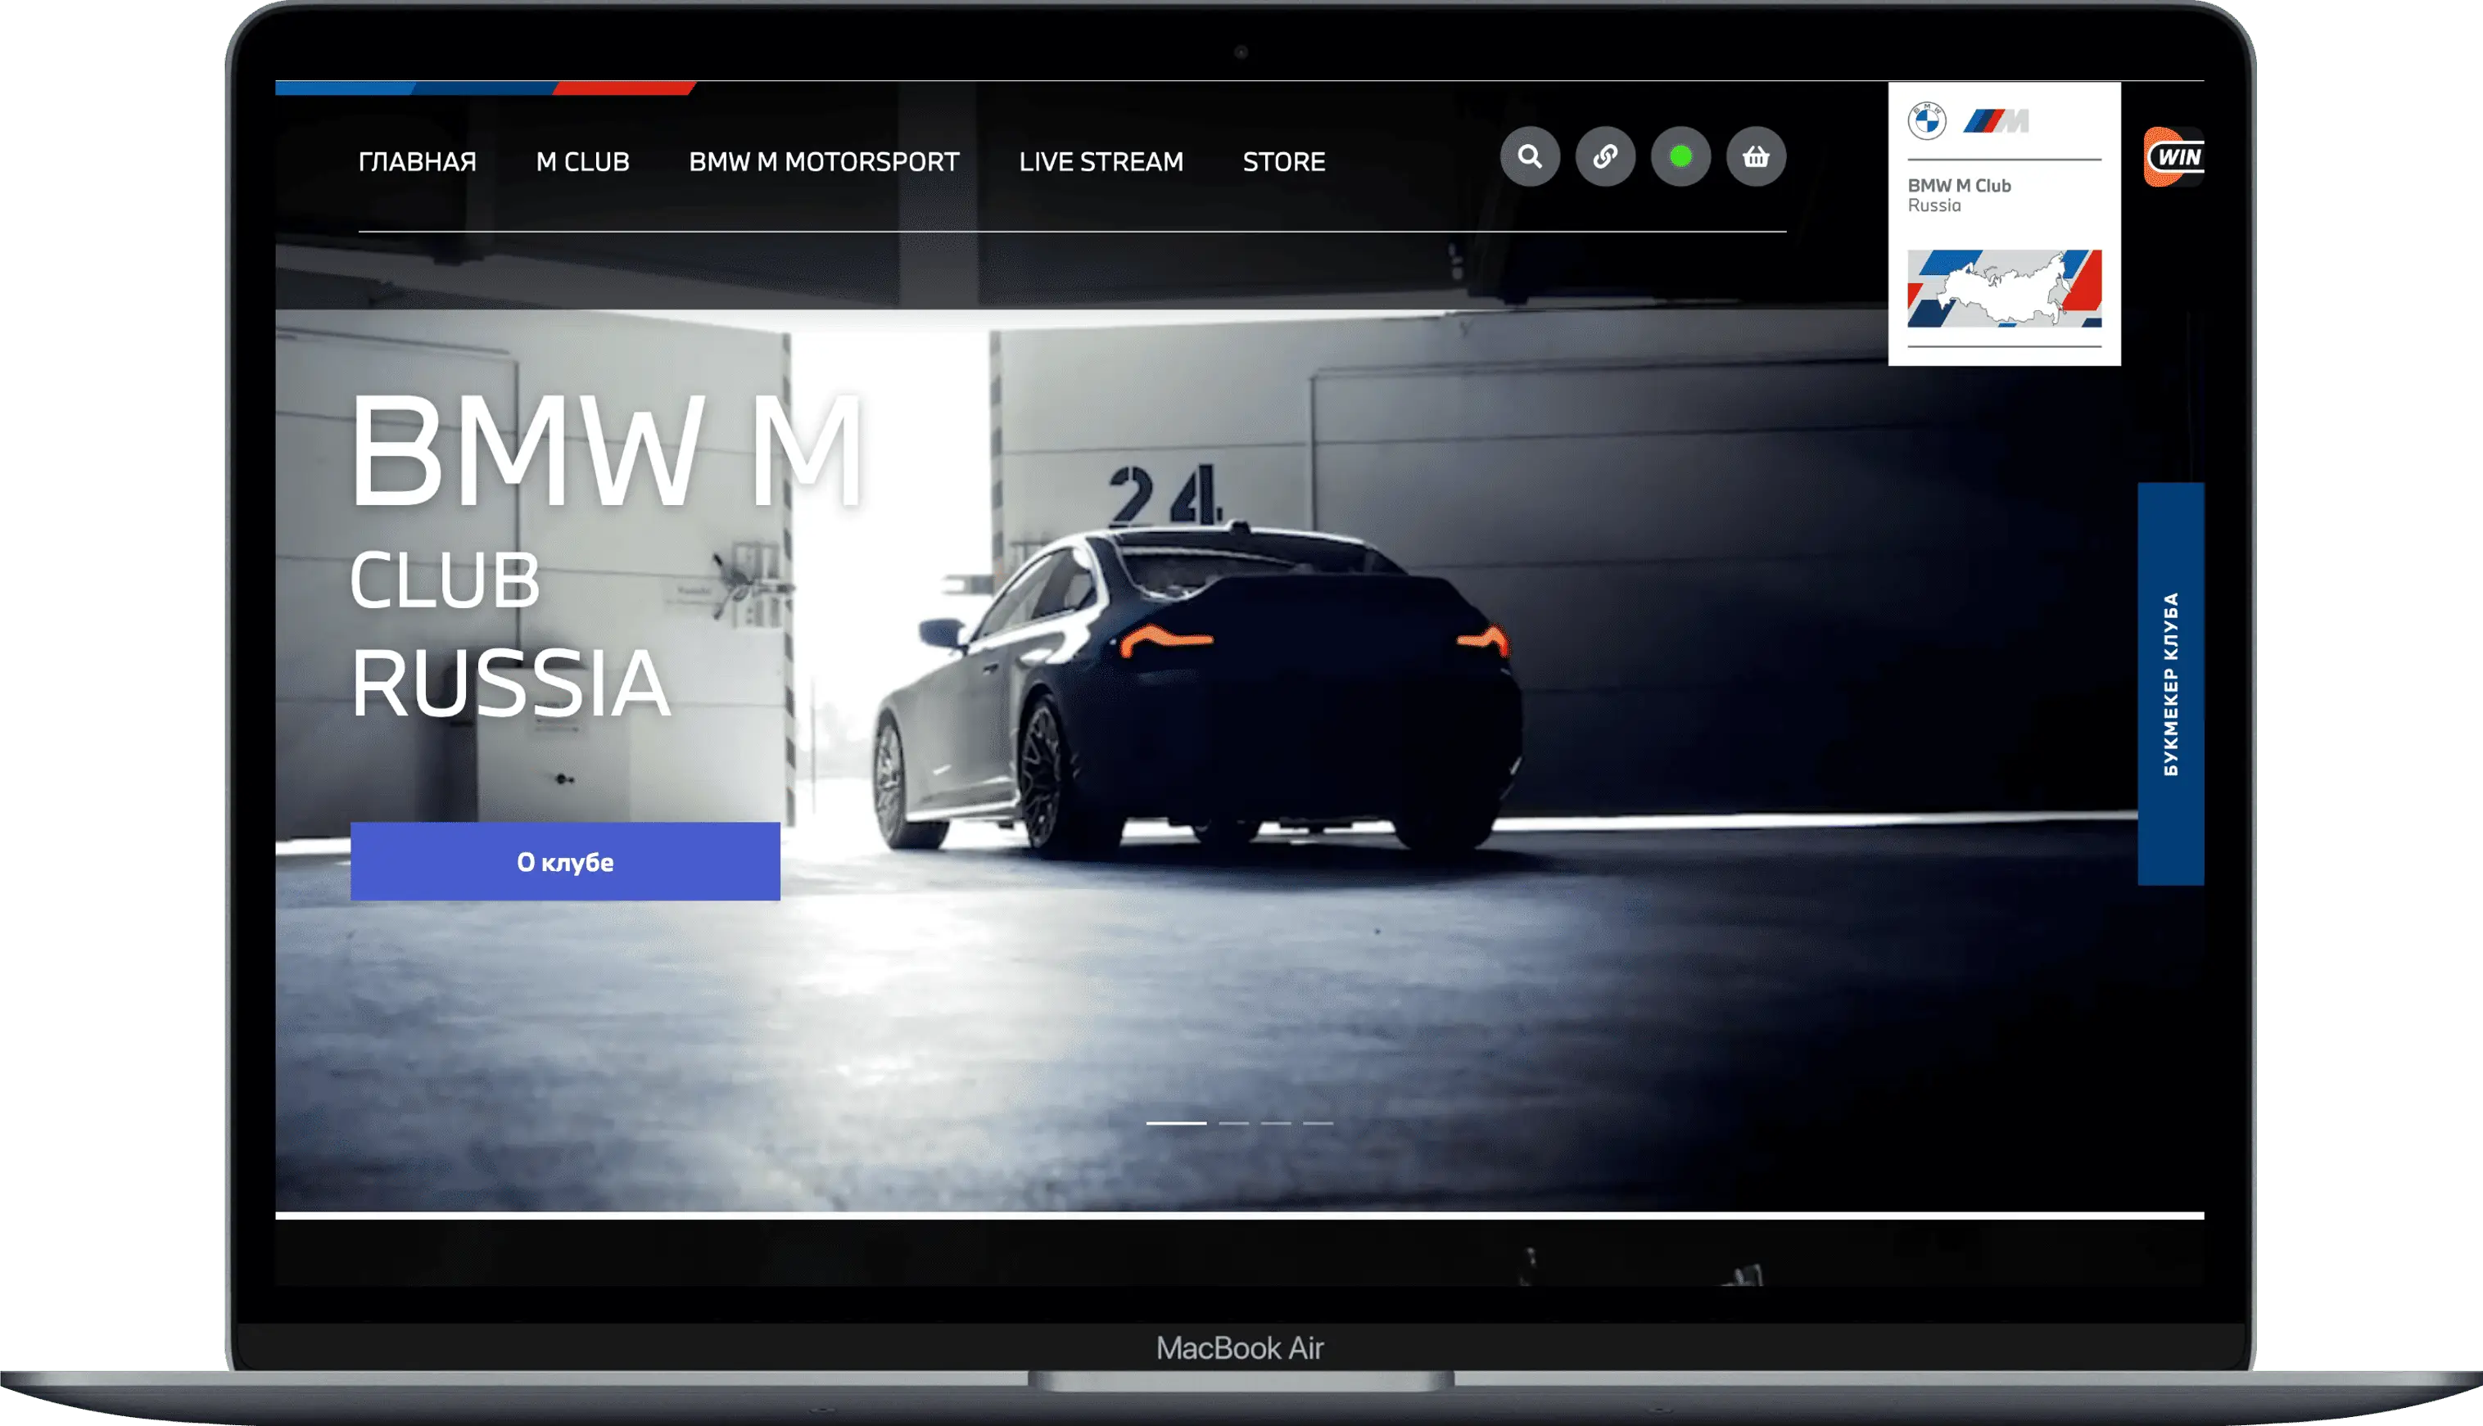Image resolution: width=2483 pixels, height=1426 pixels.
Task: Click the BMW M stripes logo
Action: click(x=1997, y=120)
